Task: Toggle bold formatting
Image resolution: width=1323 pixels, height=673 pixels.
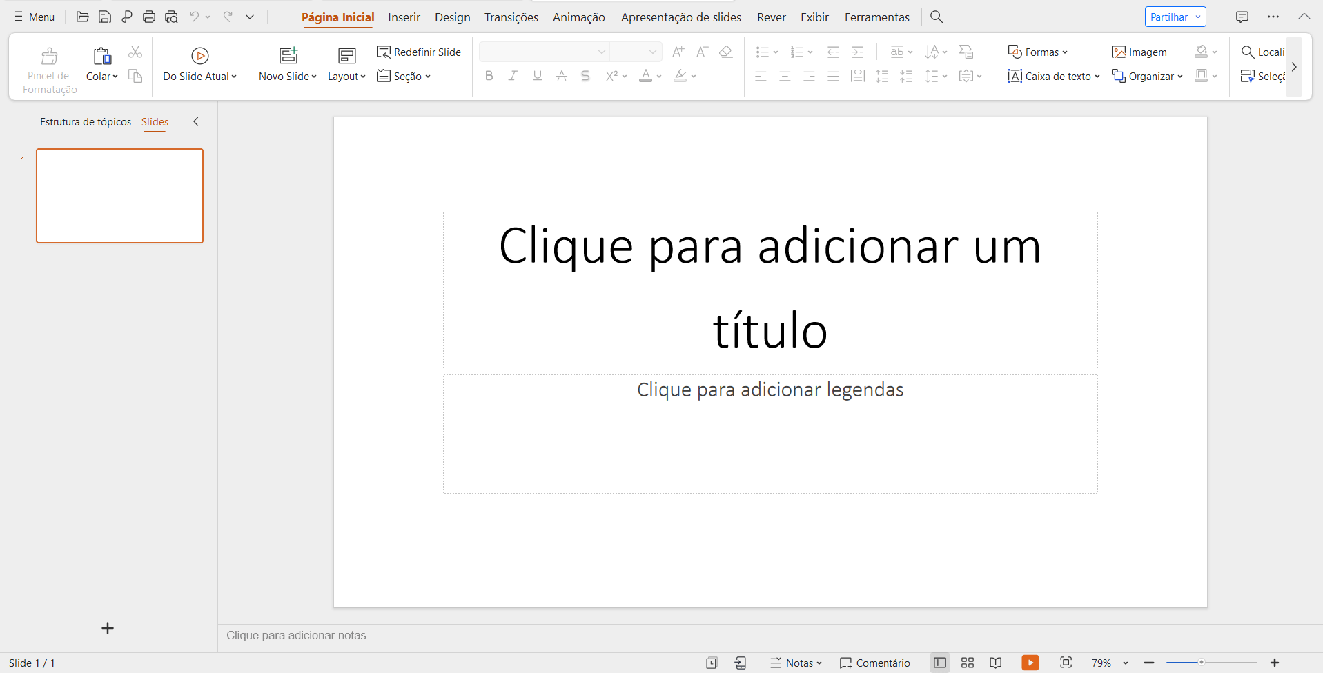Action: pyautogui.click(x=489, y=76)
